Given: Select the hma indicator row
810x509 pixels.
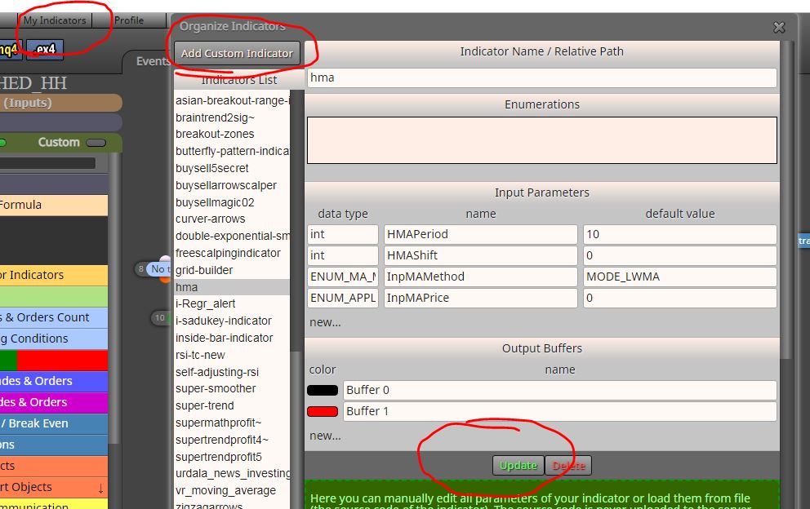Looking at the screenshot, I should pos(232,287).
